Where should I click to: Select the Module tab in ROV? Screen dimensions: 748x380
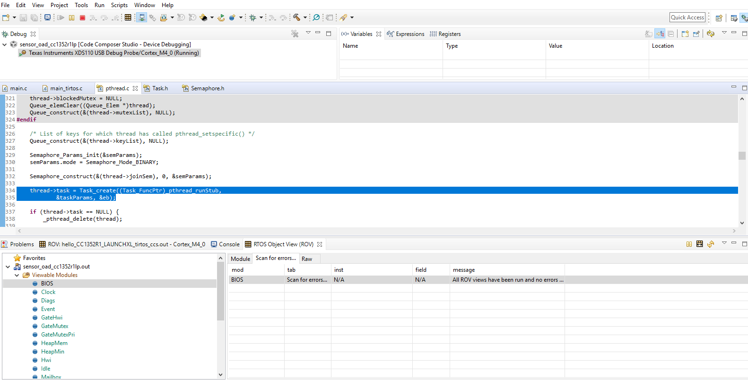click(240, 259)
